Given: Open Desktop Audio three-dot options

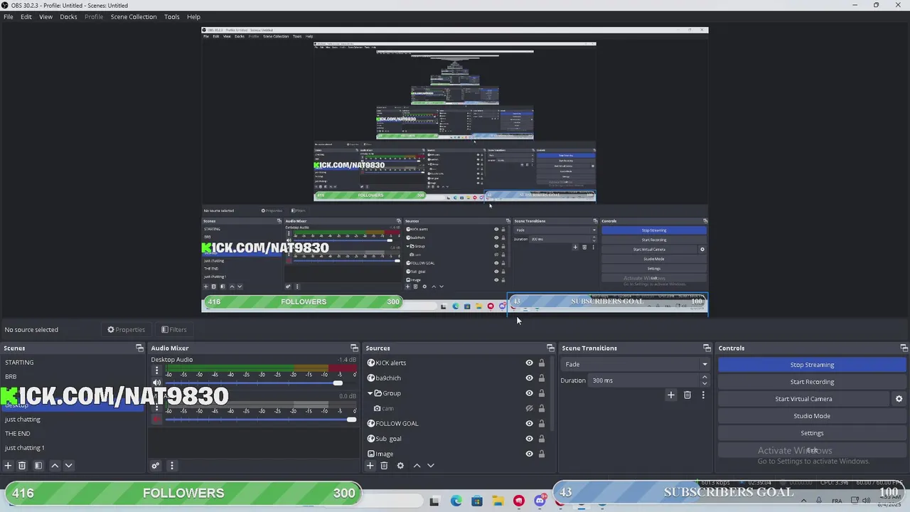Looking at the screenshot, I should pyautogui.click(x=156, y=370).
